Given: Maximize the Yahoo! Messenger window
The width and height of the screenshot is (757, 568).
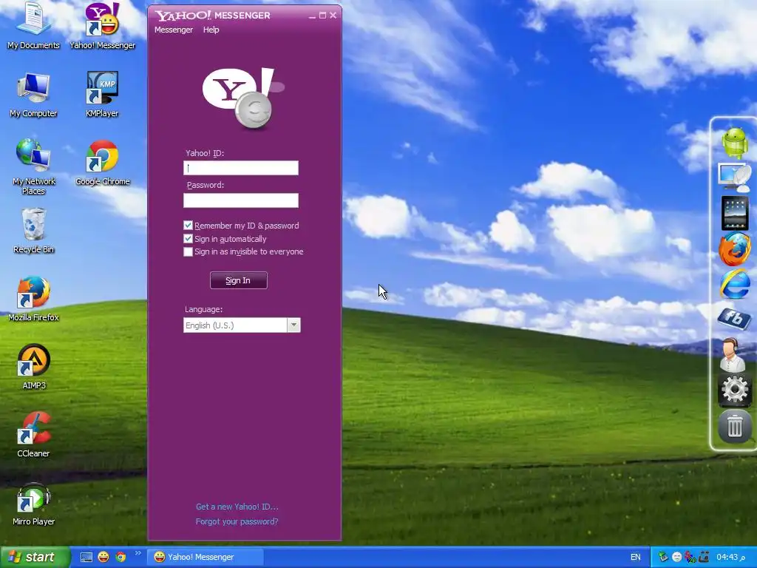Looking at the screenshot, I should [x=322, y=16].
